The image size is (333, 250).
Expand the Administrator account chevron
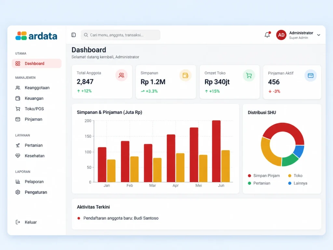(x=319, y=35)
